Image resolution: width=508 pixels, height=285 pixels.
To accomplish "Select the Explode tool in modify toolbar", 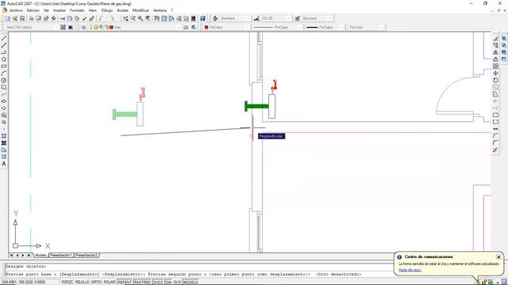I will [495, 150].
